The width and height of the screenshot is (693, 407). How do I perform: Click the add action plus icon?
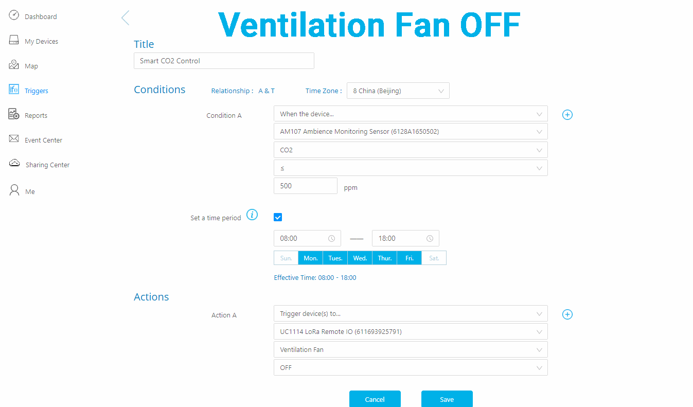tap(567, 314)
